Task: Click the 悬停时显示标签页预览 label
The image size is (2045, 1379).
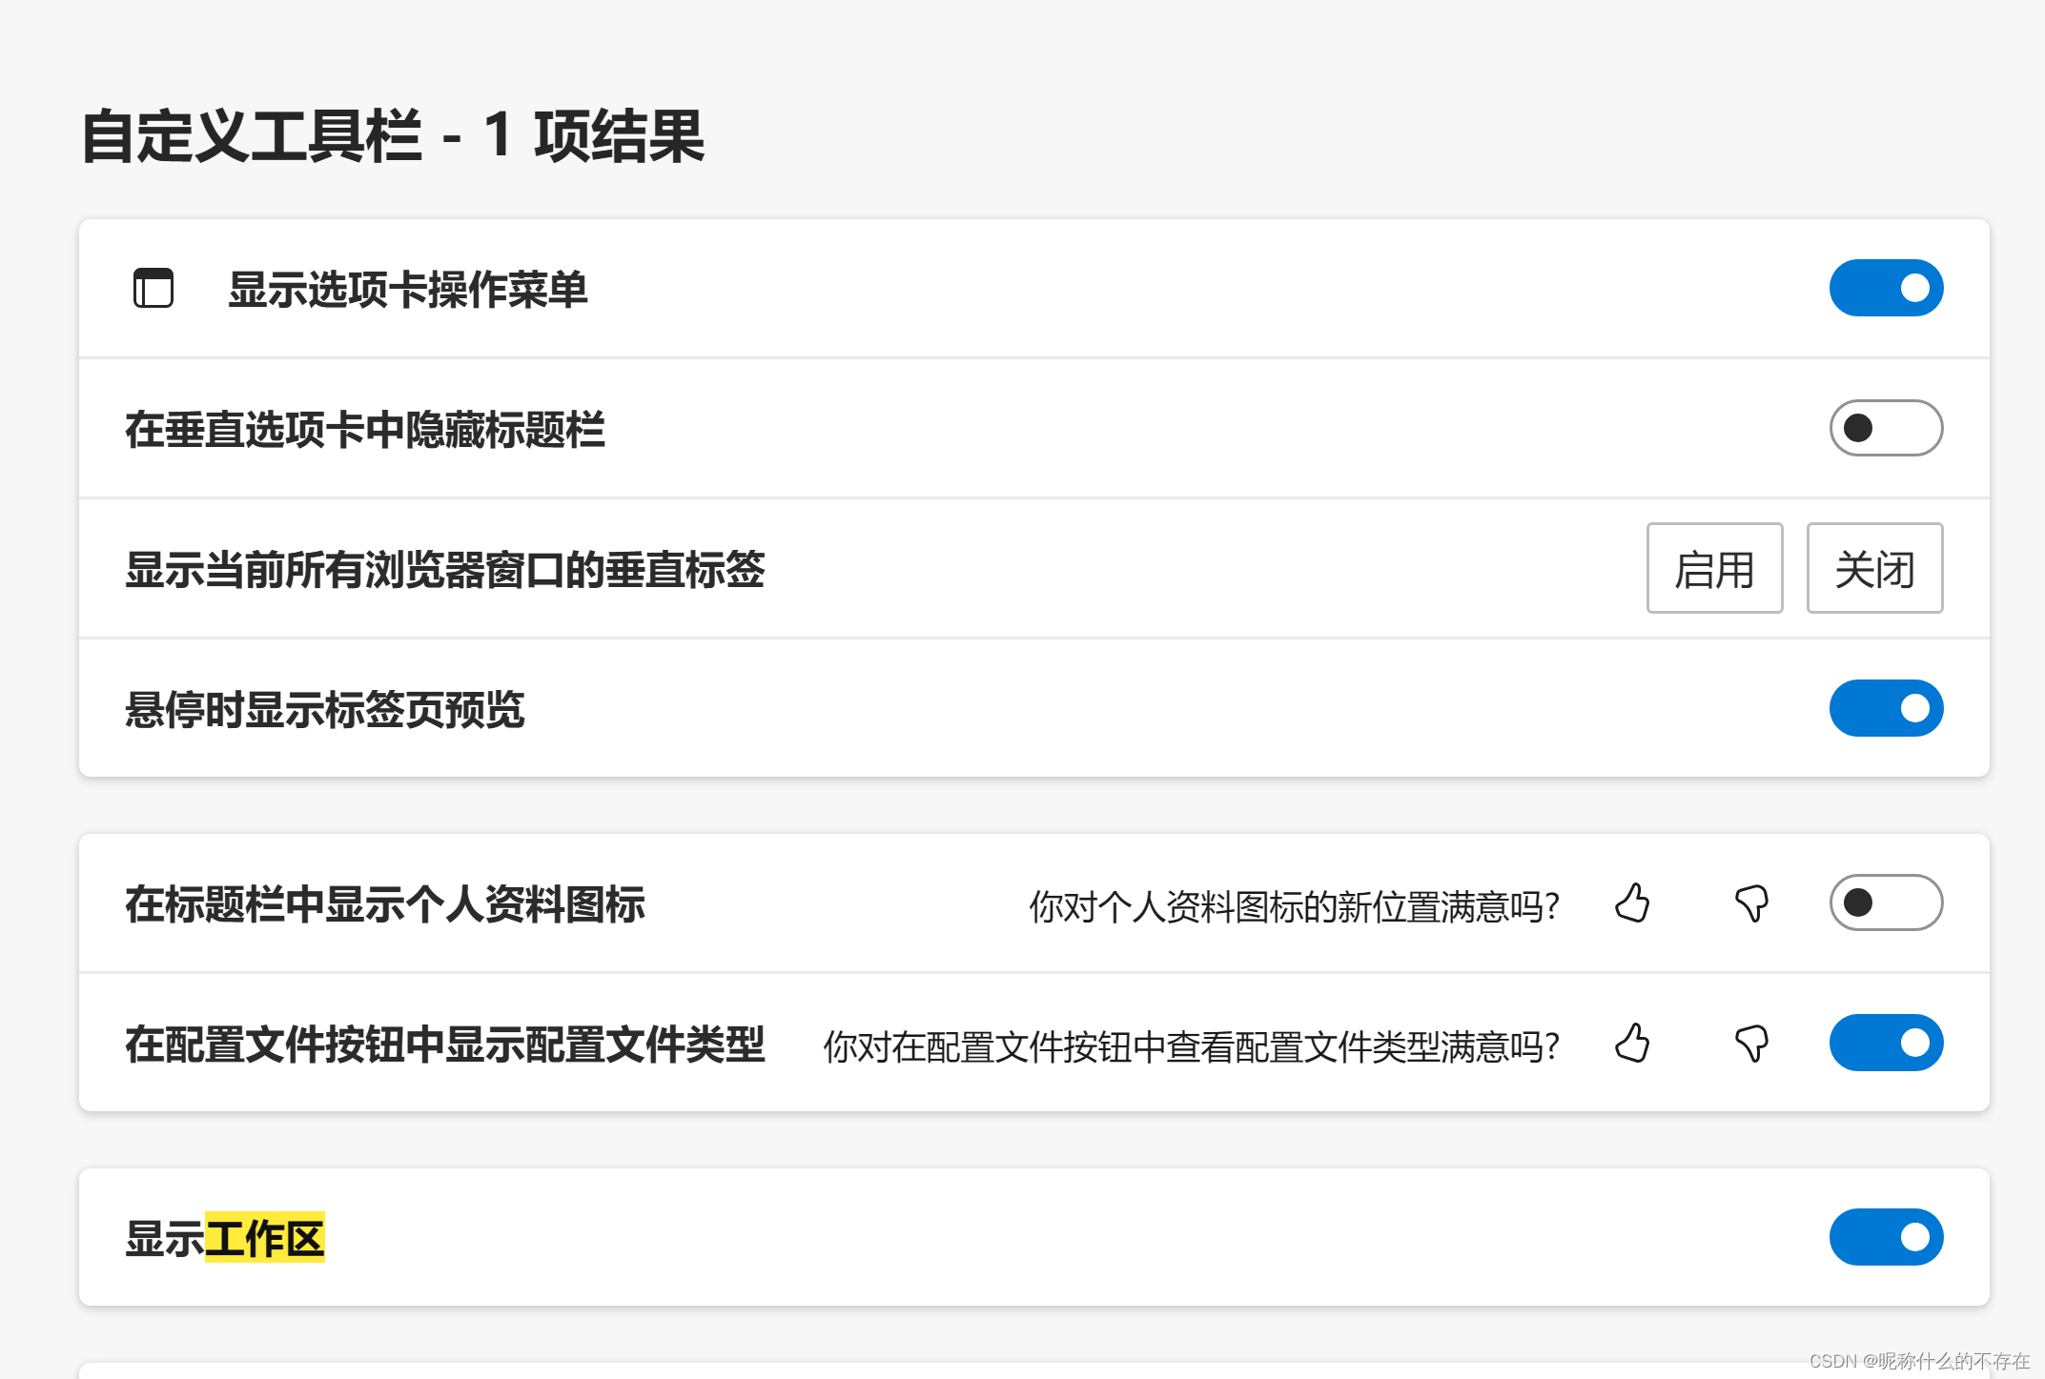Action: click(x=324, y=710)
